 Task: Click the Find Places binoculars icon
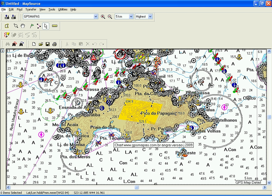[6, 44]
